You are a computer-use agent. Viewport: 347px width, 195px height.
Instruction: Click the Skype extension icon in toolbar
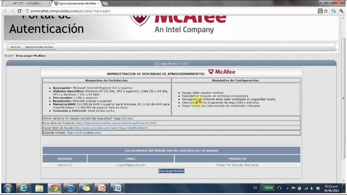tap(333, 11)
